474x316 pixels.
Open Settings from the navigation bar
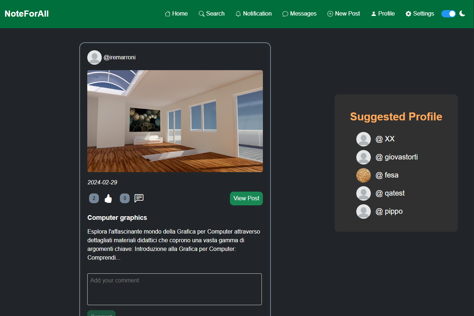click(420, 14)
